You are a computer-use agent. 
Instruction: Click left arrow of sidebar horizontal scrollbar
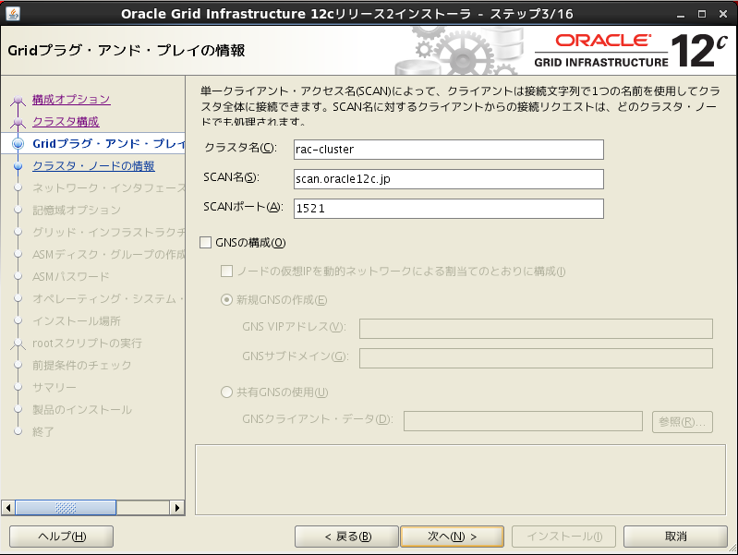click(x=9, y=507)
